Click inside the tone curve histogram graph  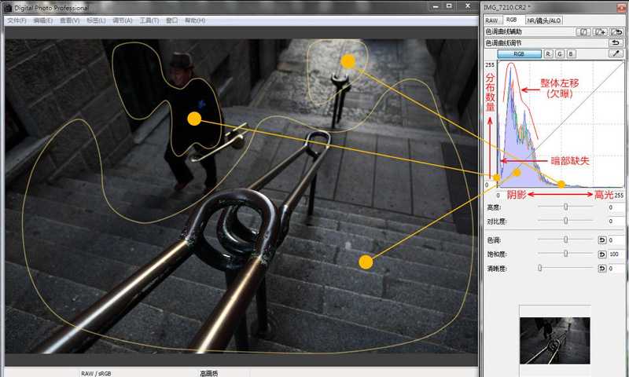point(561,124)
